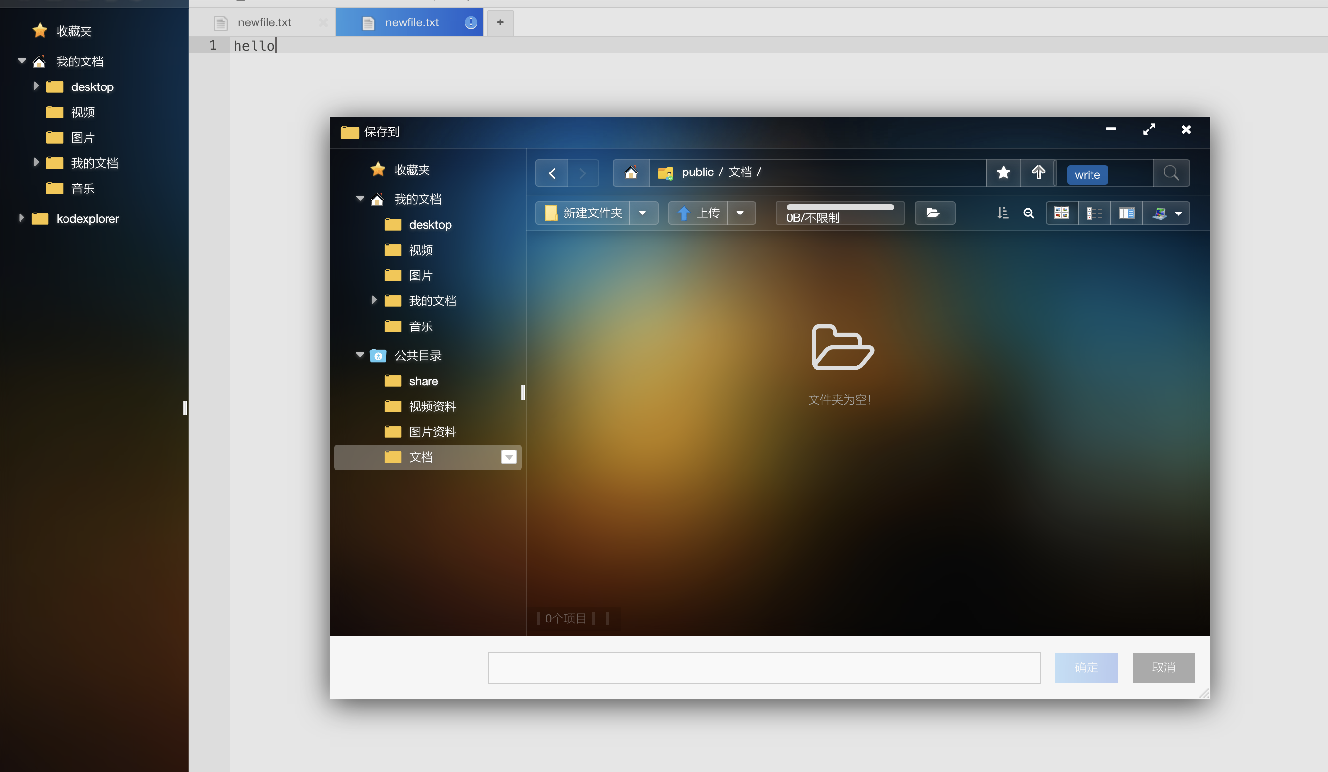The image size is (1328, 772).
Task: Open the zoom magnifier in toolbar
Action: pos(1028,213)
